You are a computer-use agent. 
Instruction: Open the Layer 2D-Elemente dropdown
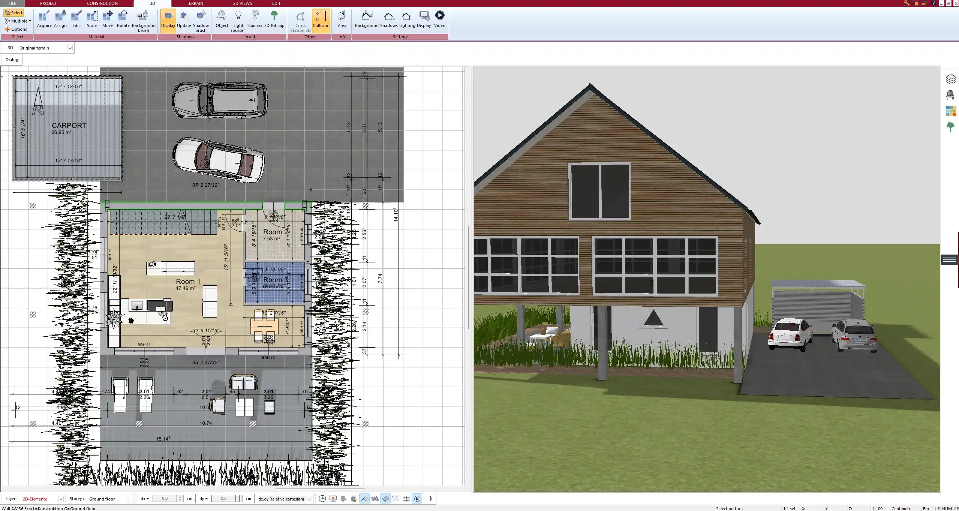coord(61,499)
